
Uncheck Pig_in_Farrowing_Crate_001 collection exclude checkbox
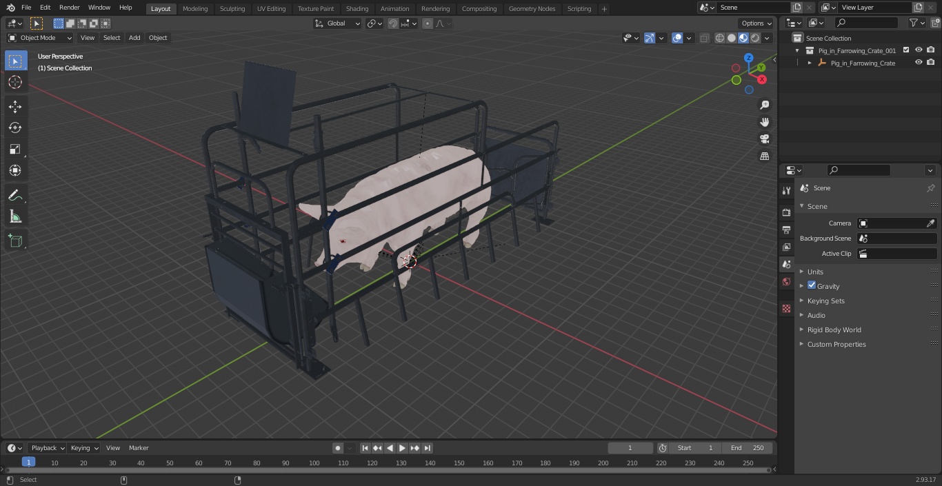click(906, 50)
